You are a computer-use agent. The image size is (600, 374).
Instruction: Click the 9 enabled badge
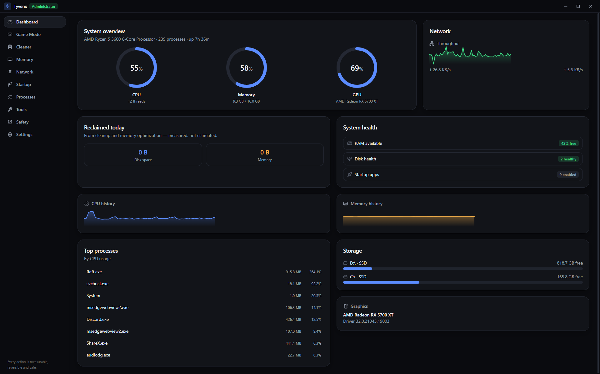(x=567, y=175)
